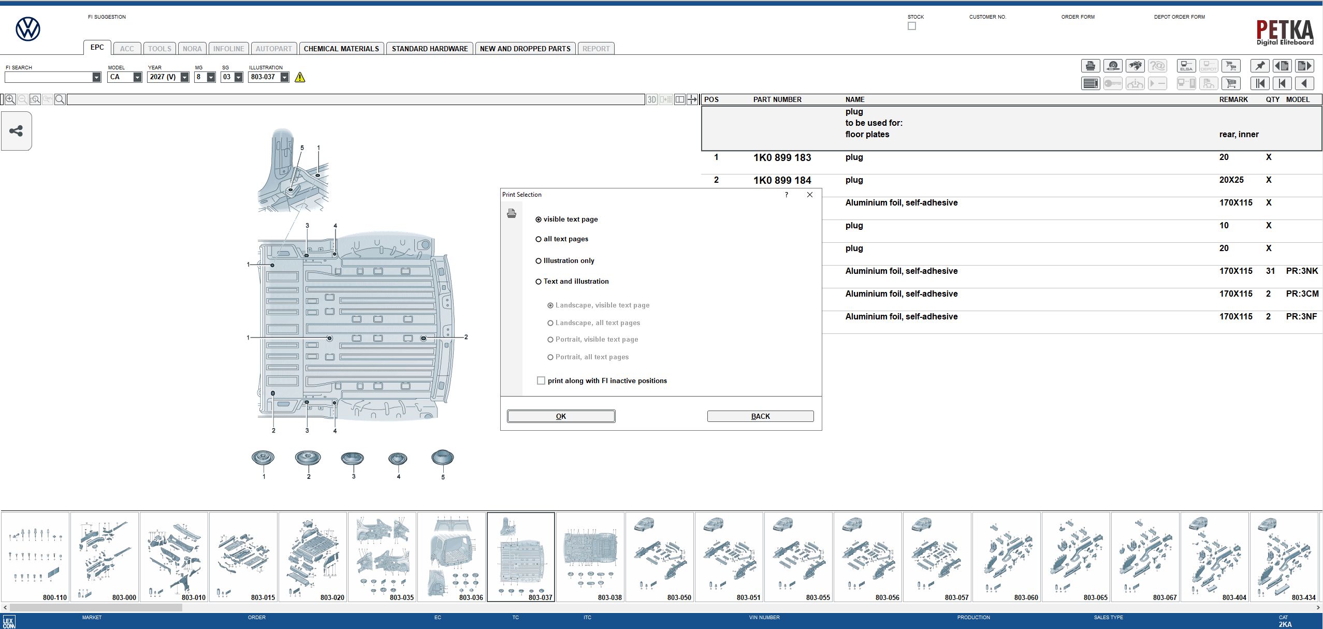This screenshot has height=629, width=1323.
Task: Click the DEPOT ORDER FORM label
Action: (x=1179, y=17)
